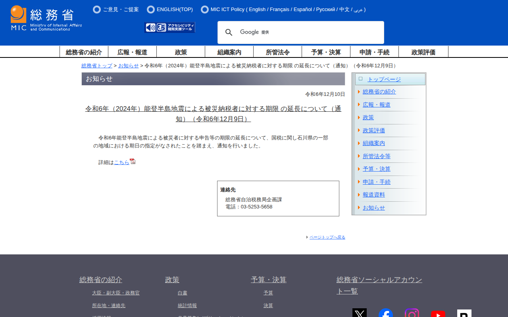Open the accessibility support tool banner

pos(170,27)
